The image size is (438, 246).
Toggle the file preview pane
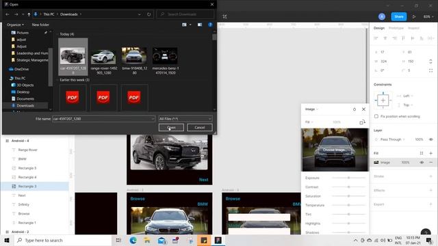click(x=200, y=25)
